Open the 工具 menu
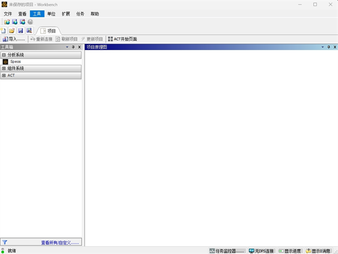 click(37, 14)
